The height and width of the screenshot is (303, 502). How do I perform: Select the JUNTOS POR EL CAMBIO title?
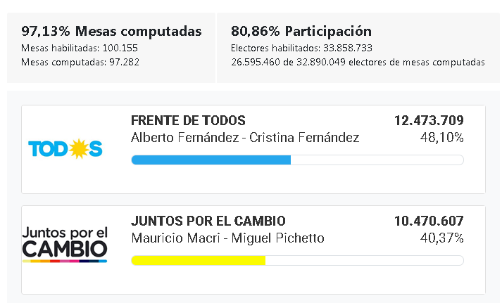pos(208,221)
